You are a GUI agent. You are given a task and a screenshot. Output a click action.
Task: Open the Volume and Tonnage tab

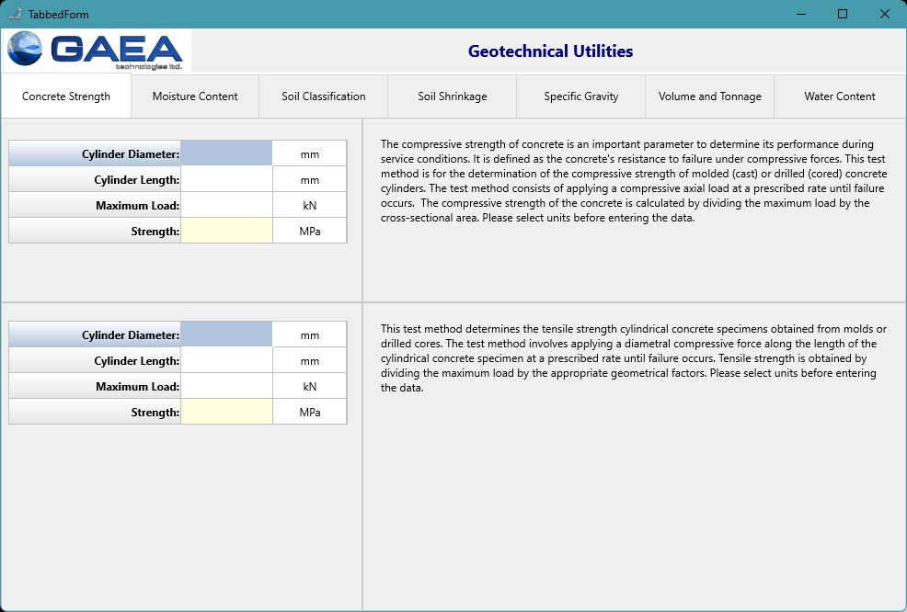[x=709, y=96]
